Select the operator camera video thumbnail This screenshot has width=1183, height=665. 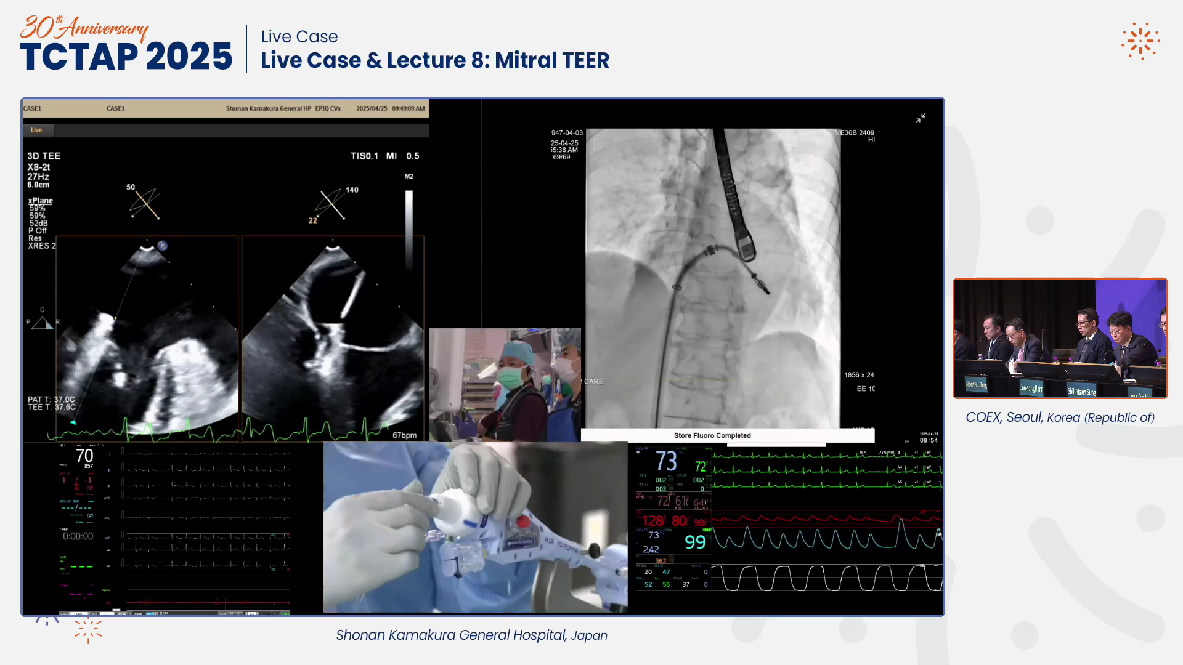505,385
